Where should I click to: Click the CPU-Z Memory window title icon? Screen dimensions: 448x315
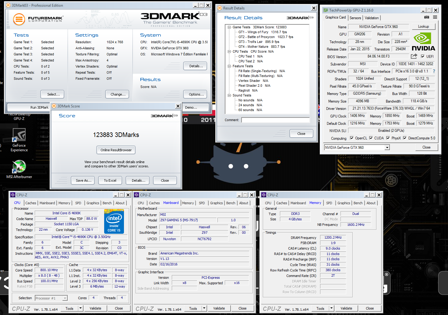click(x=264, y=195)
